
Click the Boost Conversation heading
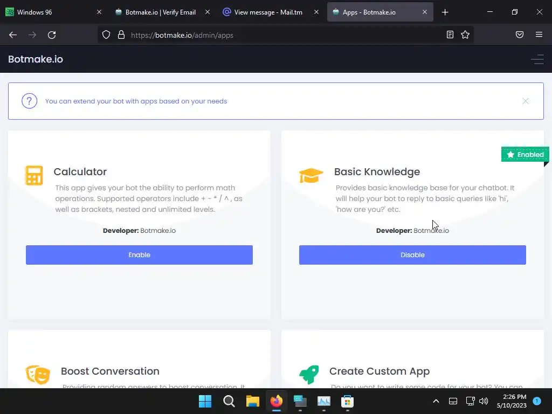point(110,371)
